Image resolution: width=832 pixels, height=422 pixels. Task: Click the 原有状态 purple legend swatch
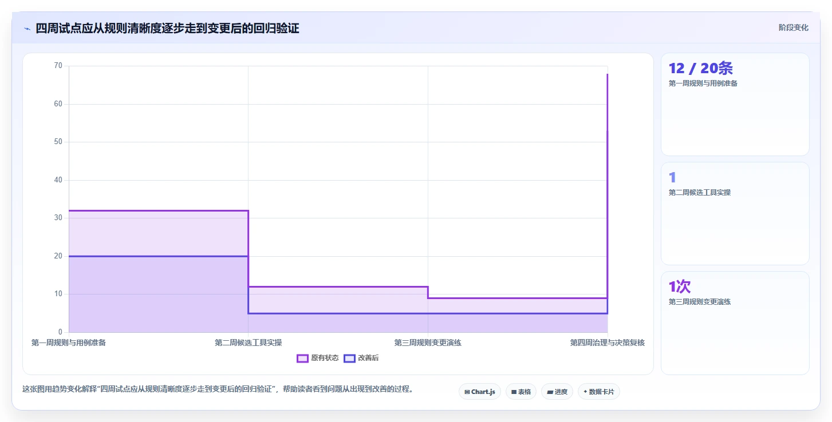pyautogui.click(x=302, y=359)
